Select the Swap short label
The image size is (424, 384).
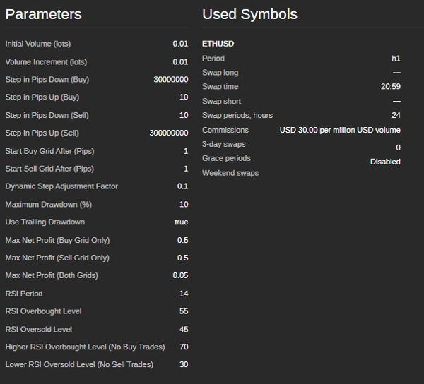click(x=221, y=101)
